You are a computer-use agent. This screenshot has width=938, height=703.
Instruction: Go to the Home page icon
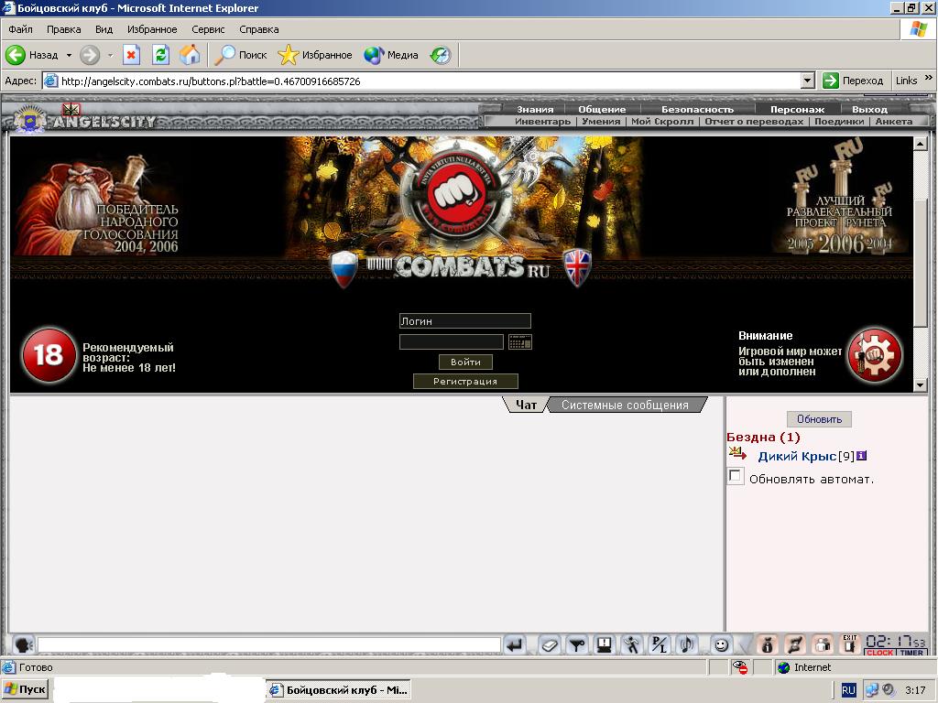[x=190, y=55]
